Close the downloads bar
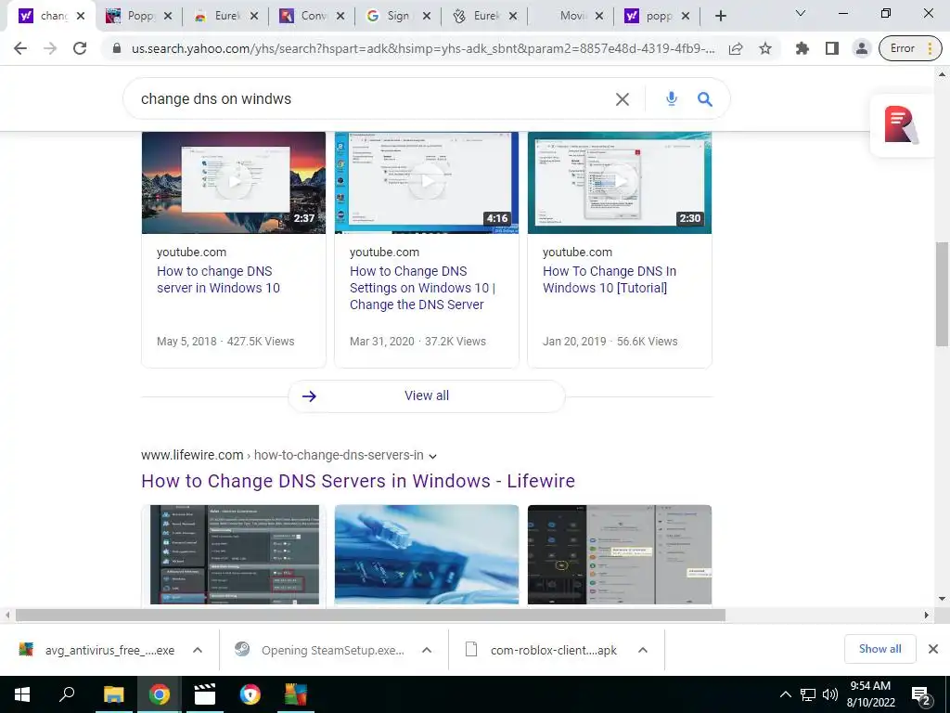This screenshot has width=950, height=713. 933,649
